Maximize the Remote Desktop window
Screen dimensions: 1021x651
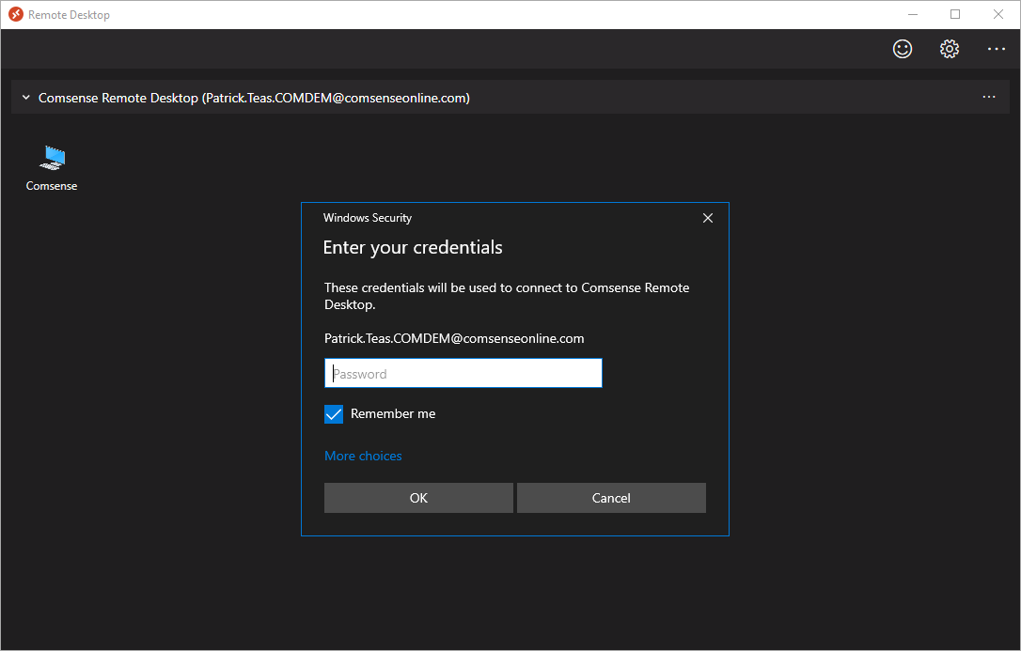[x=955, y=14]
